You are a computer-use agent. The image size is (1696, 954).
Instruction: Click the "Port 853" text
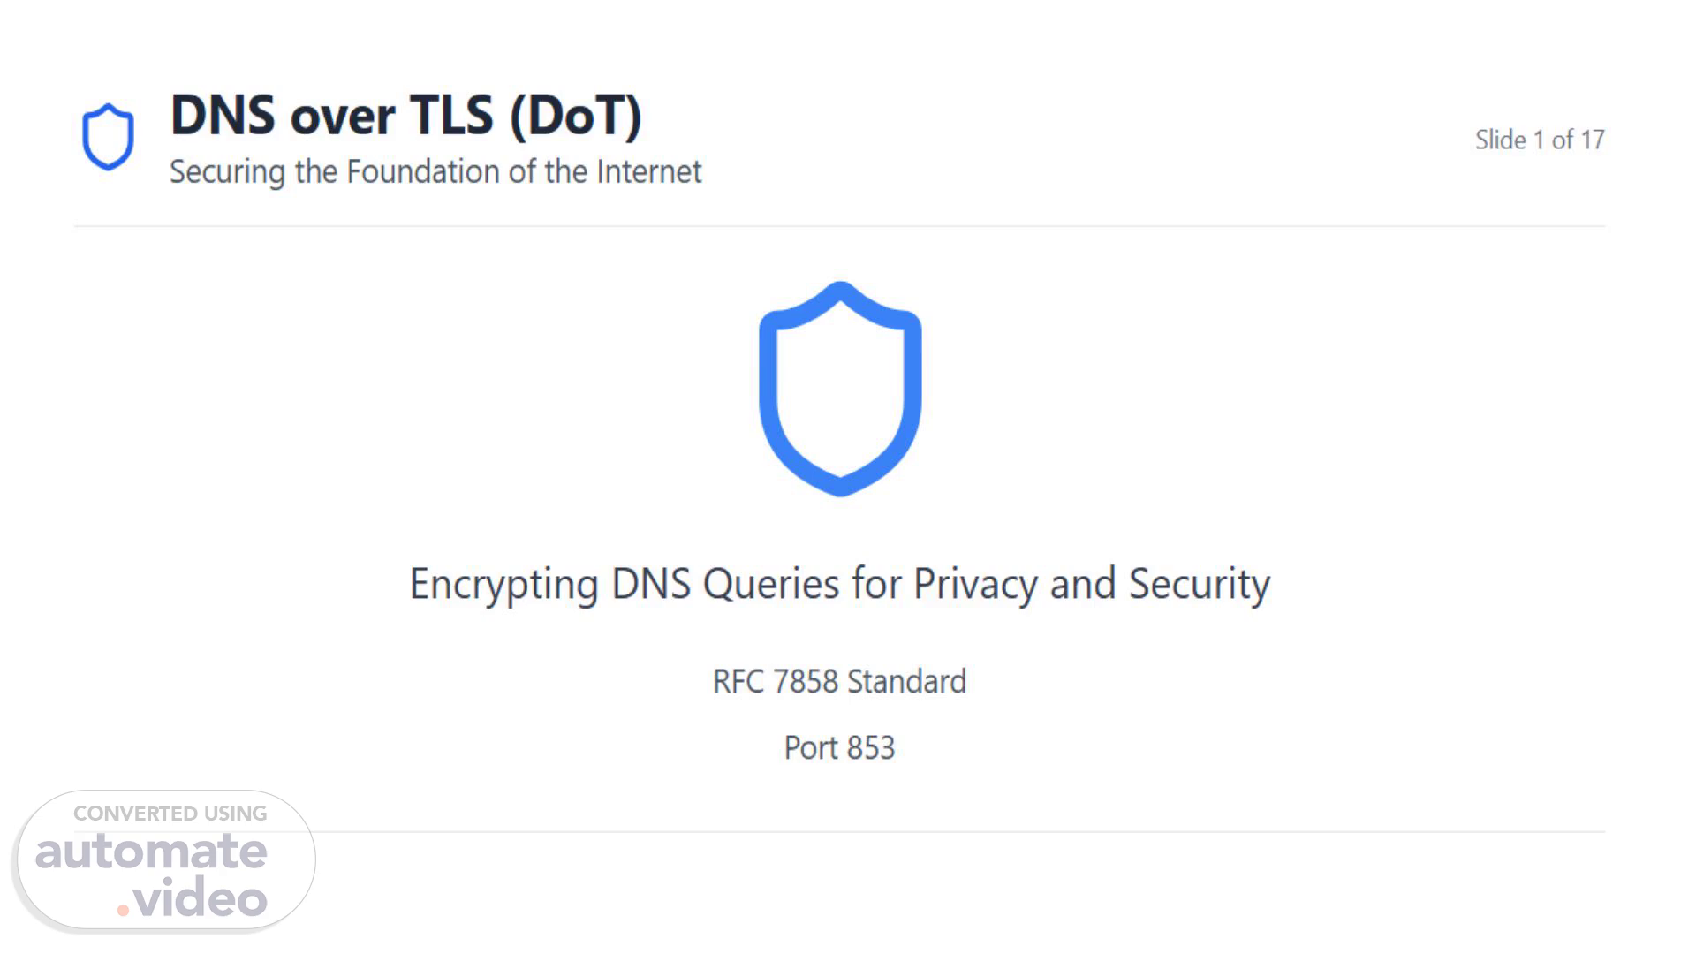[x=839, y=748]
